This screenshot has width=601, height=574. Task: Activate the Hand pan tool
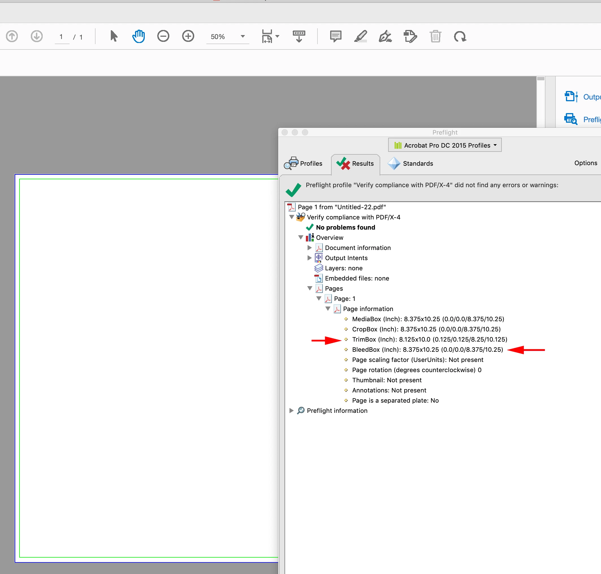(x=139, y=36)
